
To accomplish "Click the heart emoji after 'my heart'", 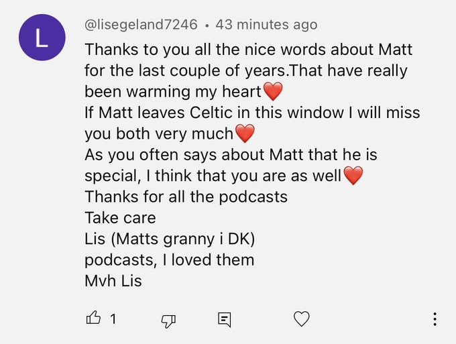I will tap(272, 91).
